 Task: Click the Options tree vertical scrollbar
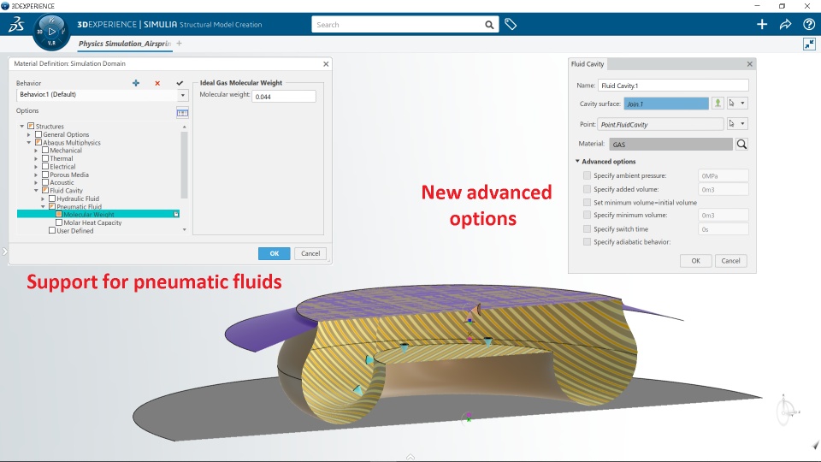click(x=184, y=165)
